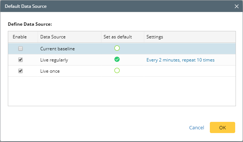Image resolution: width=243 pixels, height=142 pixels.
Task: Select the Live once row label
Action: 50,71
